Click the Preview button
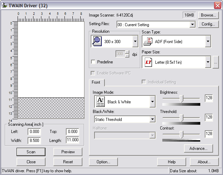The width and height of the screenshot is (223, 175). [68, 152]
